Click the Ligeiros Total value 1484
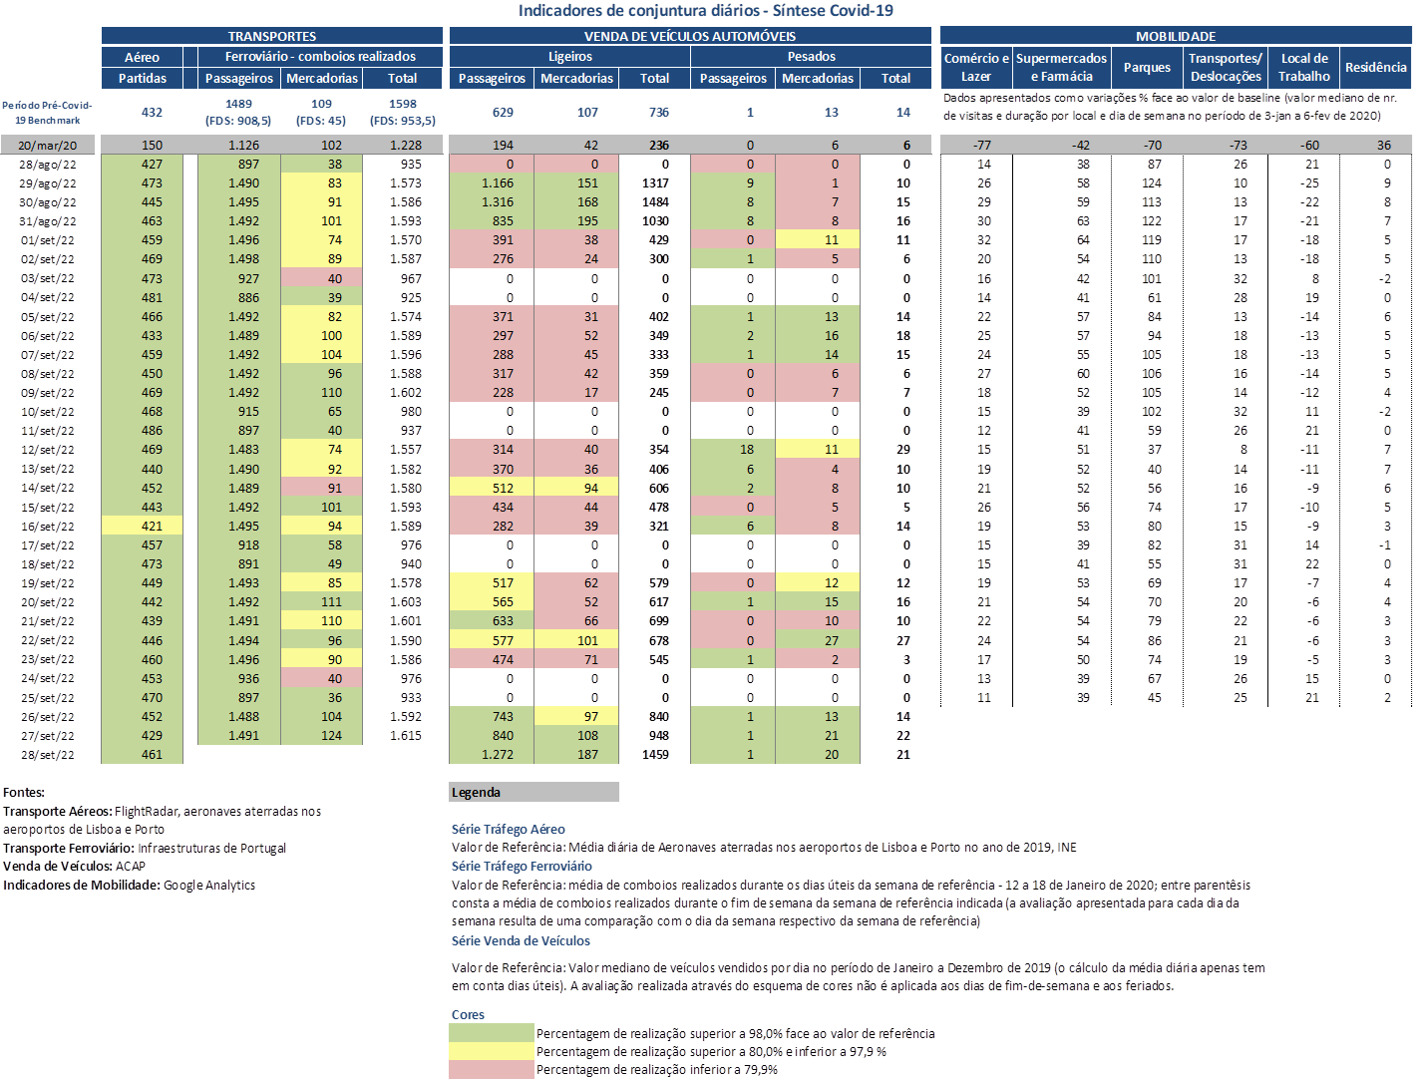Viewport: 1413px width, 1080px height. pyautogui.click(x=655, y=202)
